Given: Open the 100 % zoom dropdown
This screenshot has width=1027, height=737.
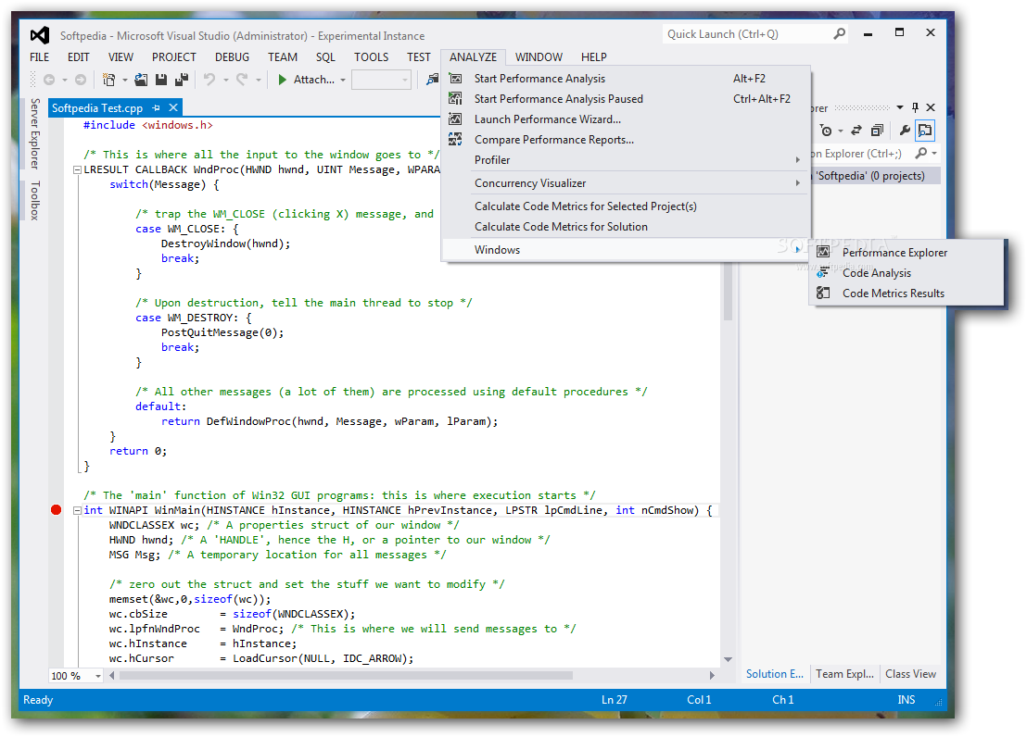Looking at the screenshot, I should coord(98,676).
